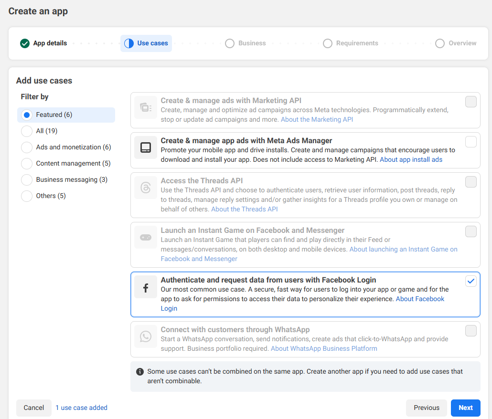Click the Business step circle icon

[230, 43]
